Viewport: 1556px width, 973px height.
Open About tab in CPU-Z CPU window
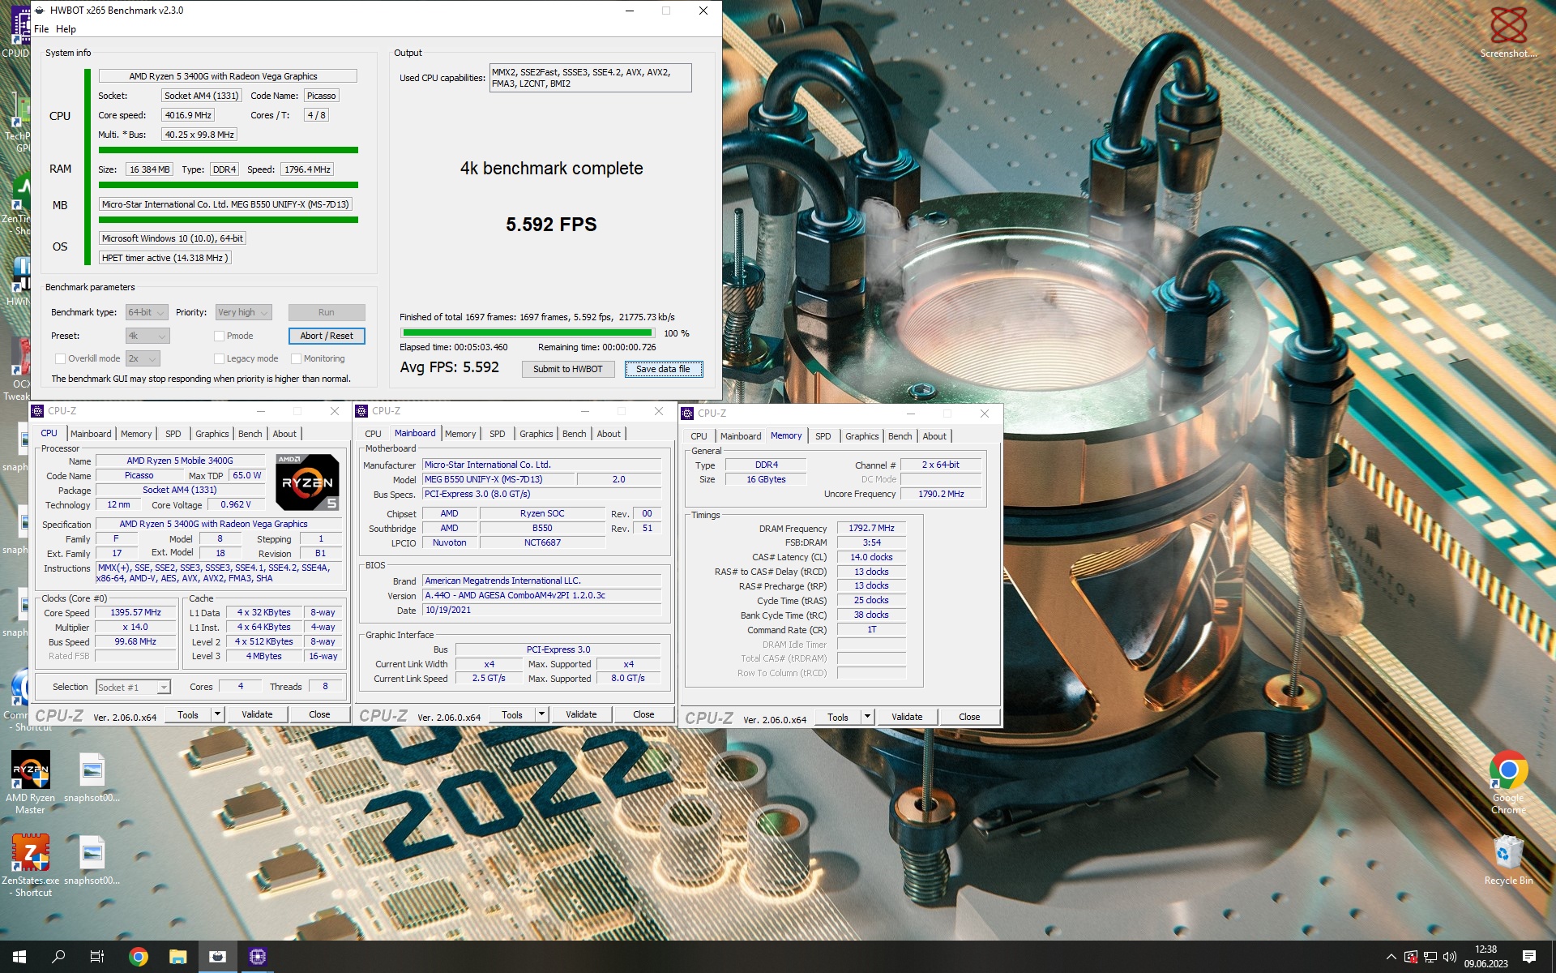(x=284, y=434)
